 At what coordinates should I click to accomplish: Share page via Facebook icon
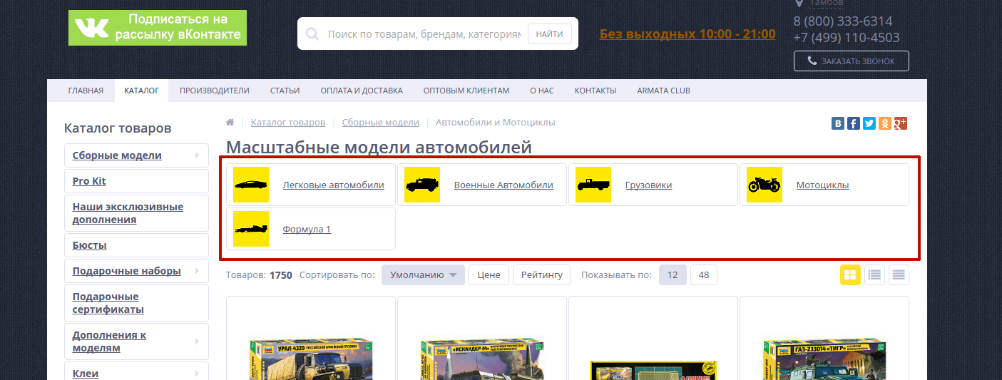coord(854,123)
